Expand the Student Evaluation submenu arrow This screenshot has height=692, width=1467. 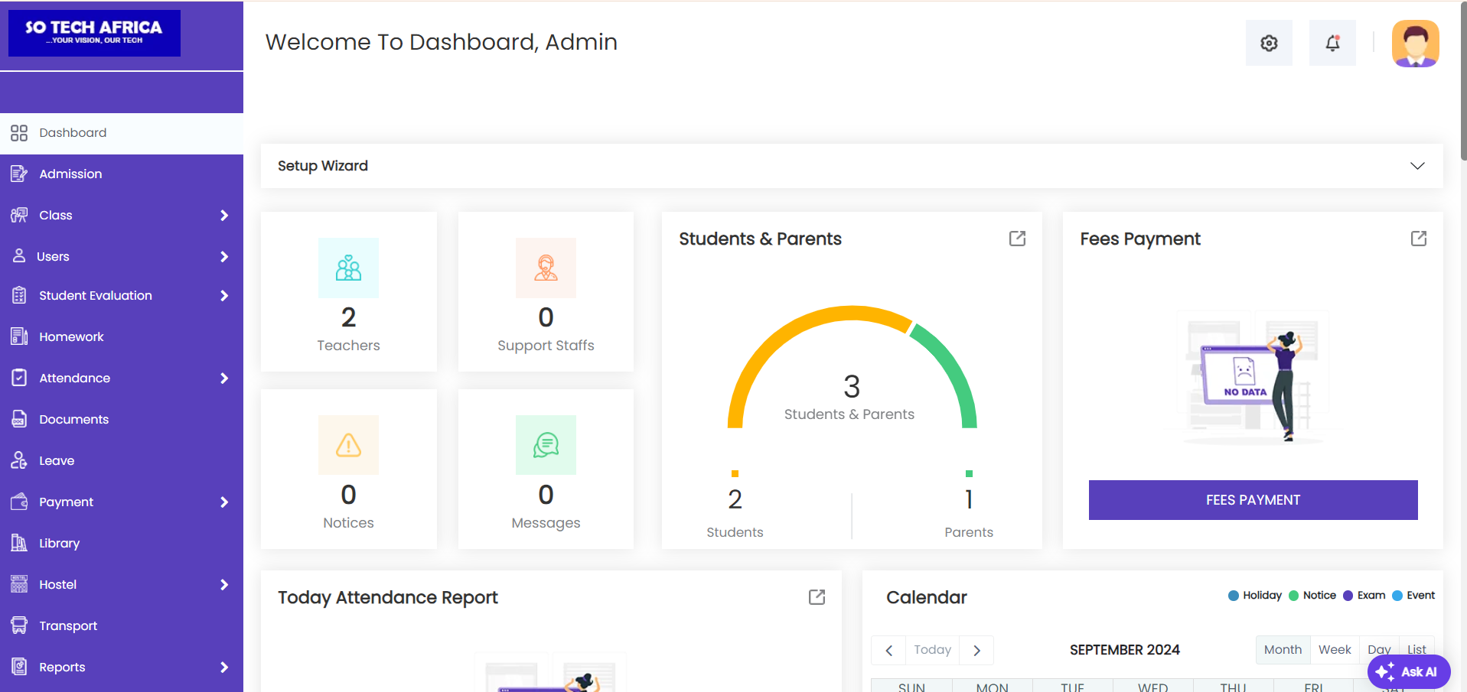(223, 296)
